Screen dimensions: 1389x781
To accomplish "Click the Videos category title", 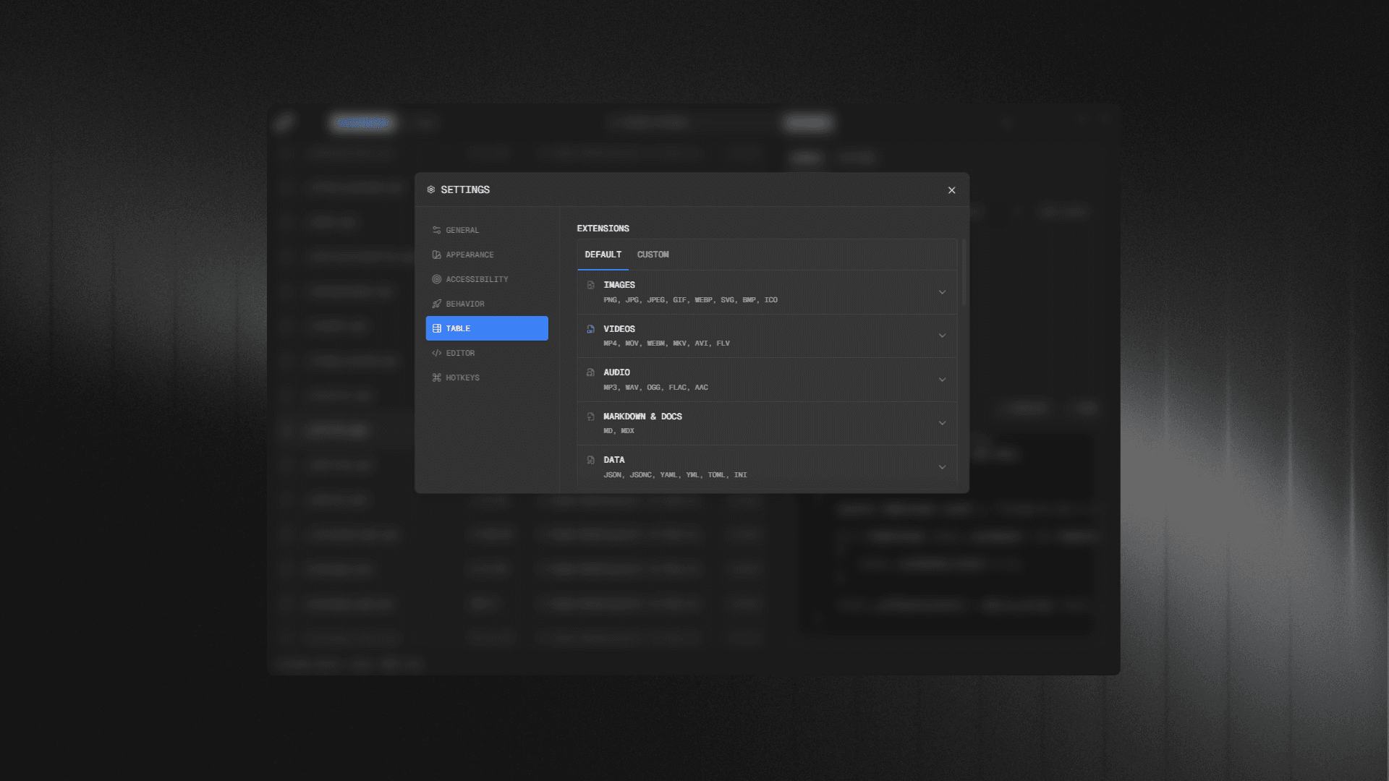I will coord(619,329).
